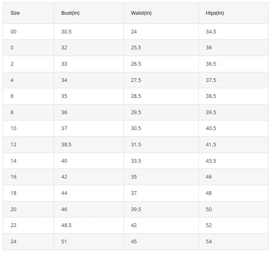Screen dimensions: 272x254
Task: Click hips value 52 in size 22 row
Action: (209, 225)
